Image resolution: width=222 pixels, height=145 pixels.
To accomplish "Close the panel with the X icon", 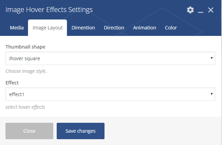I will (x=211, y=10).
